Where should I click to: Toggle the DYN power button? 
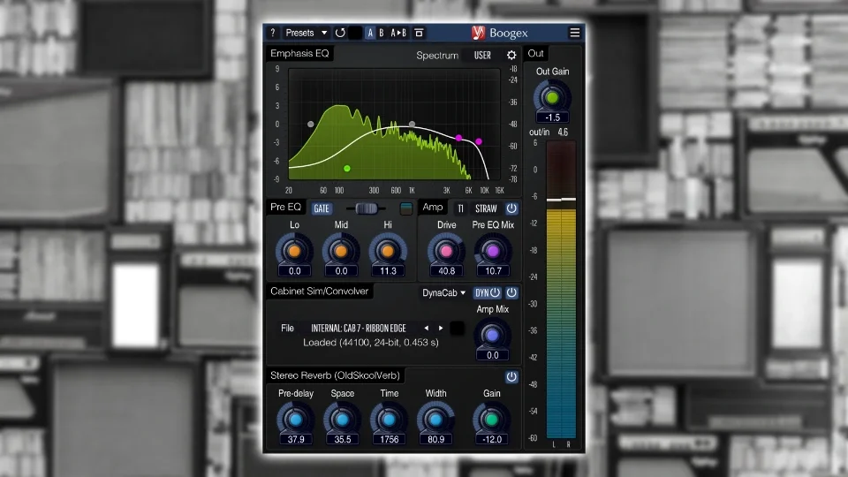click(487, 292)
